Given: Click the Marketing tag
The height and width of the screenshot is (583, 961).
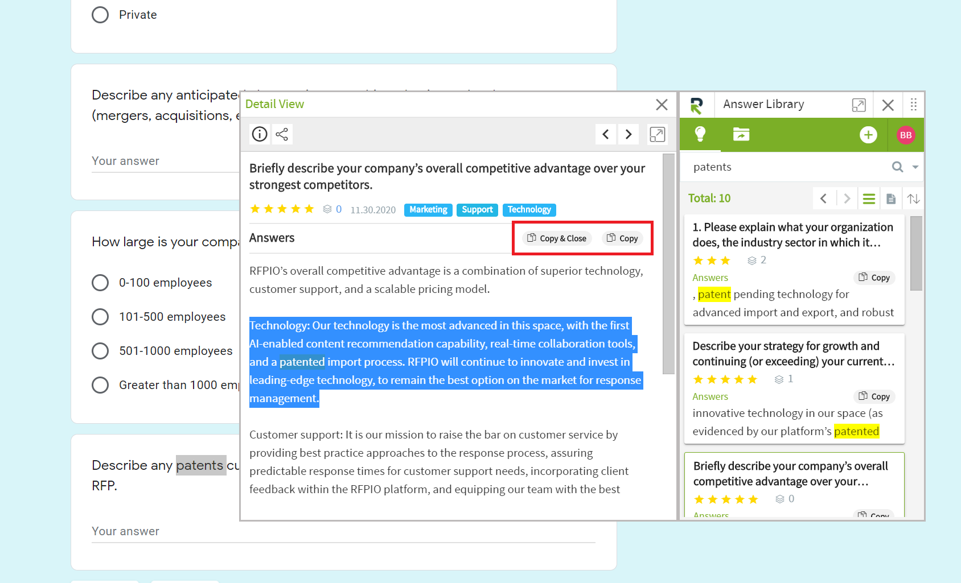Looking at the screenshot, I should [428, 210].
